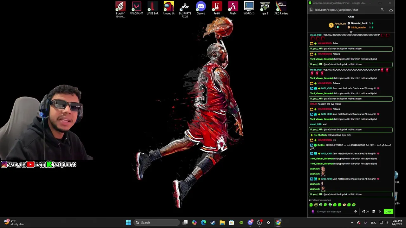
Task: Launch Among Us from the desktop
Action: [x=169, y=8]
